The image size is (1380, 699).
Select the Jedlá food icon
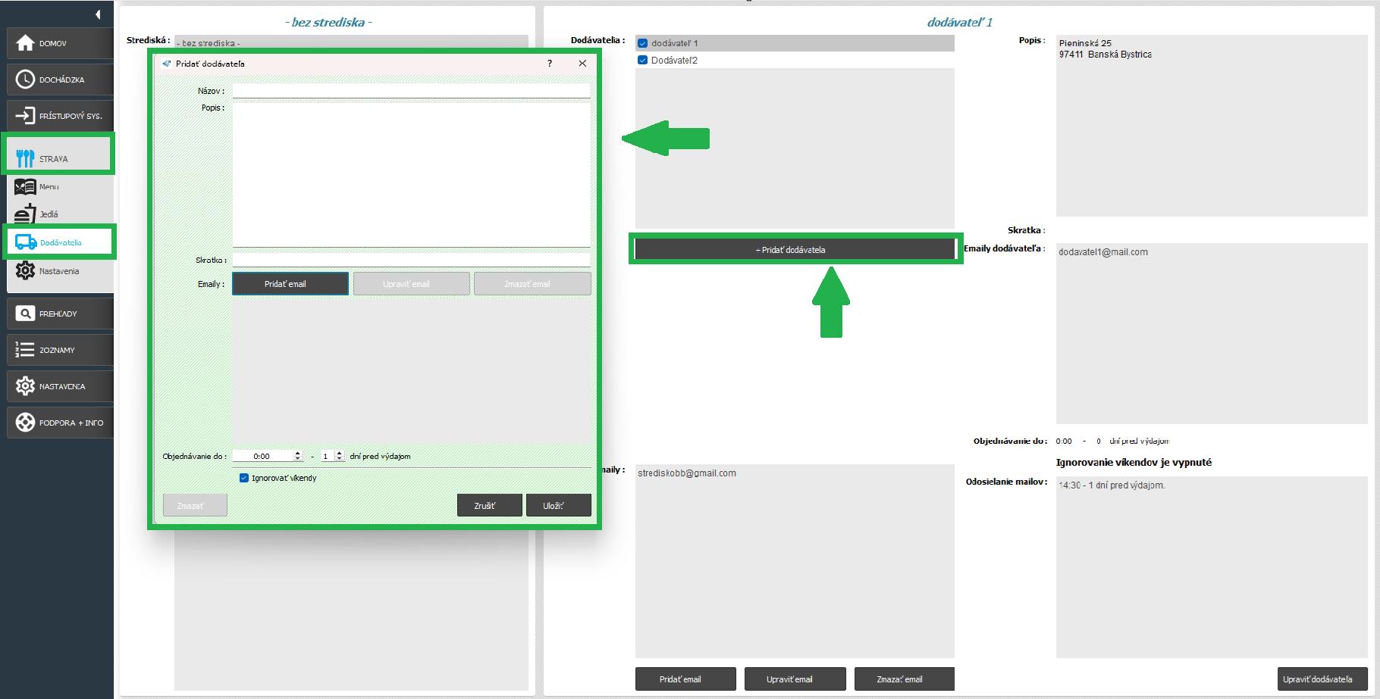25,214
